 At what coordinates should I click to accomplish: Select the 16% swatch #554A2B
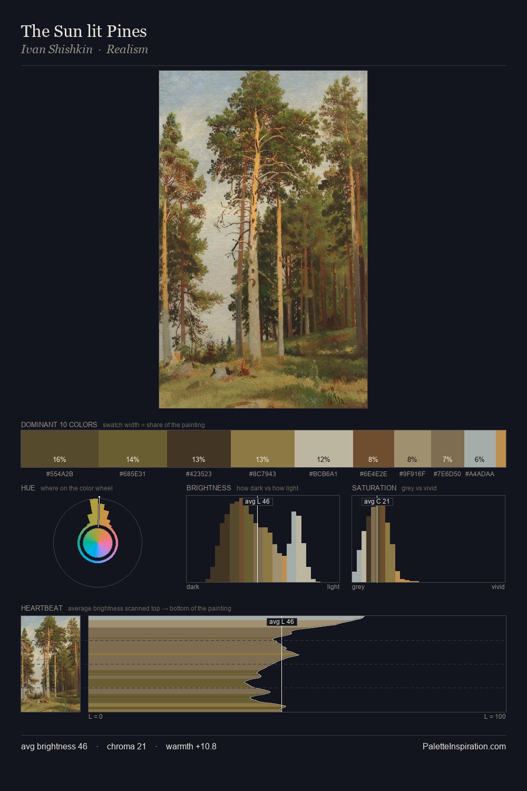(x=60, y=449)
